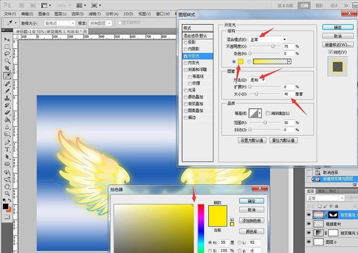Click 确定 in the Layer Style dialog
358x253 pixels.
pos(338,27)
